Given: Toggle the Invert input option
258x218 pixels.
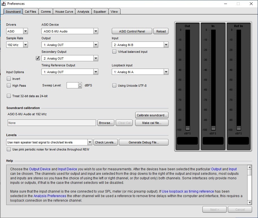Looking at the screenshot, I should coord(9,79).
